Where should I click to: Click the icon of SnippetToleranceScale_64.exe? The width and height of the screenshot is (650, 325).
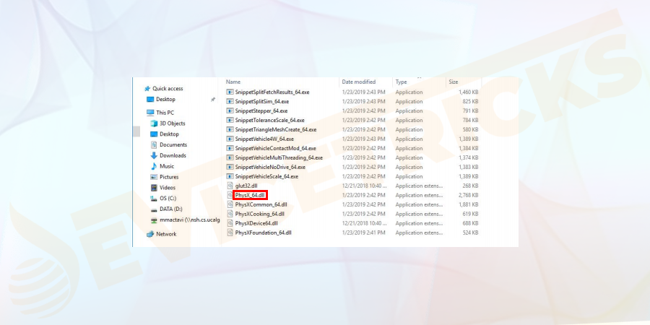coord(230,120)
